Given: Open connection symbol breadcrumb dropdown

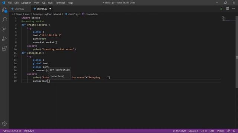Looking at the screenshot, I should pyautogui.click(x=91, y=14).
